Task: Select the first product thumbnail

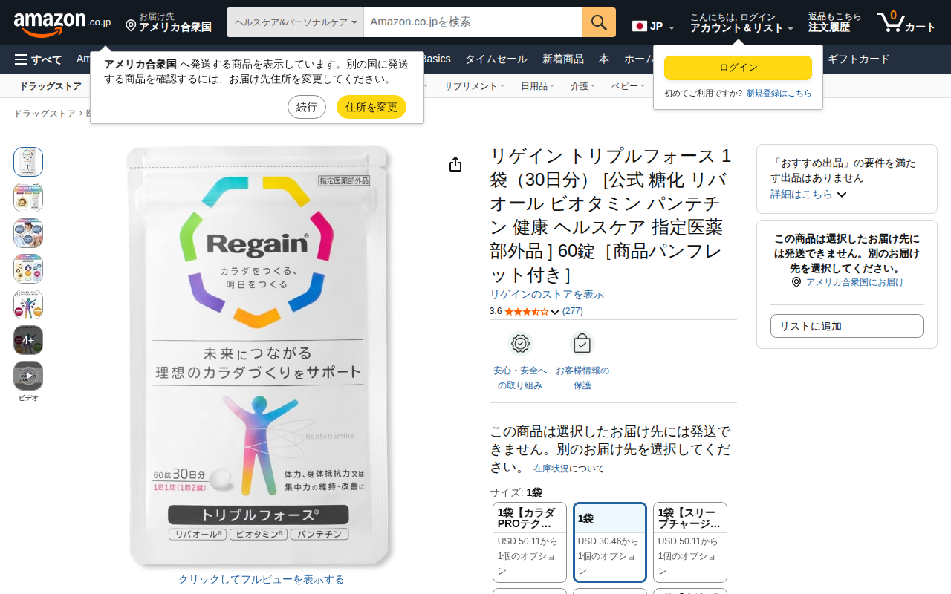Action: pos(28,162)
